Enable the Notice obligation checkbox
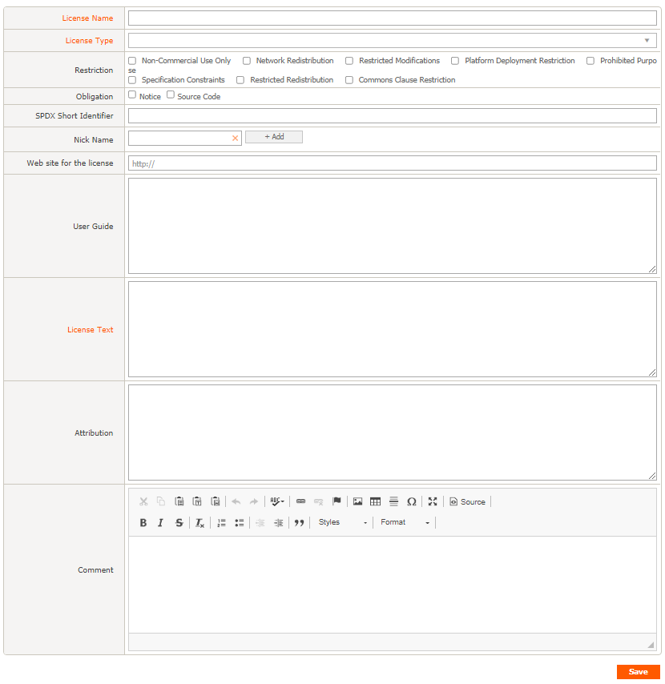 coord(132,95)
